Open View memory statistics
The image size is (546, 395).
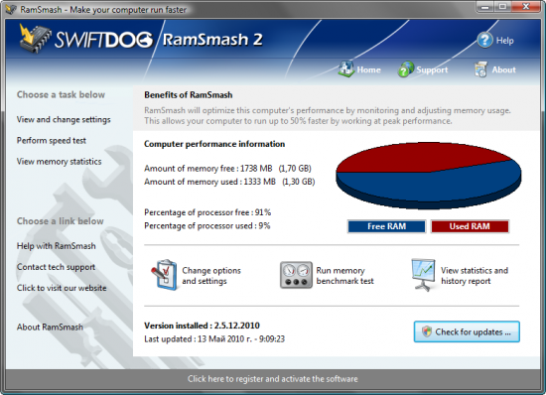coord(60,162)
